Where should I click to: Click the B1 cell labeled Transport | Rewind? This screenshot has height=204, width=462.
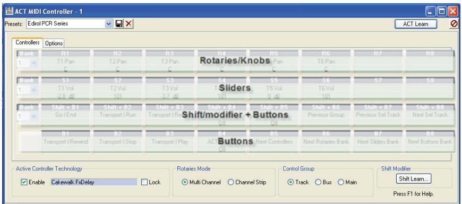pos(65,142)
